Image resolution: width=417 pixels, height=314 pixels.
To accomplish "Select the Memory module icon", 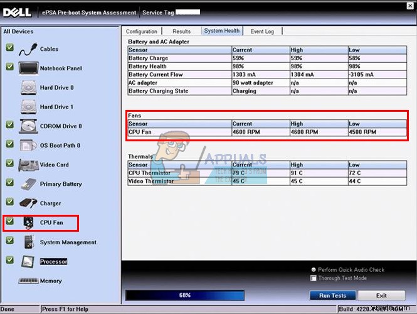I will click(28, 281).
